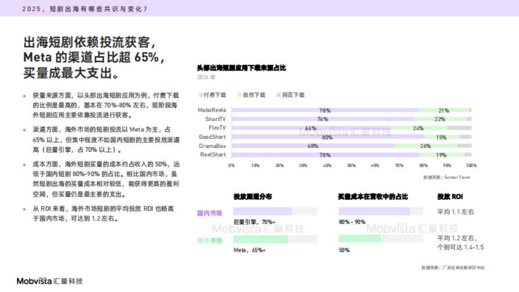Viewport: 519px width, 292px height.
Task: Click the 海外市场 label
Action: [209, 241]
